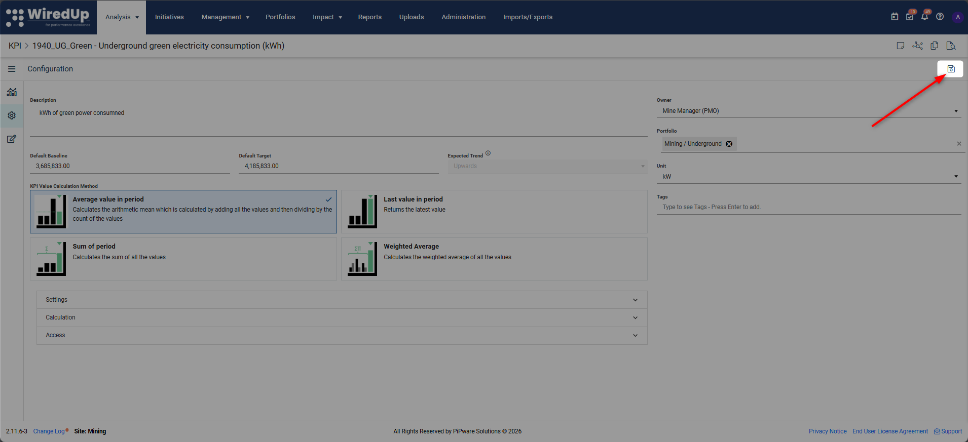Select Sum of period method
Viewport: 968px width, 442px height.
point(183,259)
